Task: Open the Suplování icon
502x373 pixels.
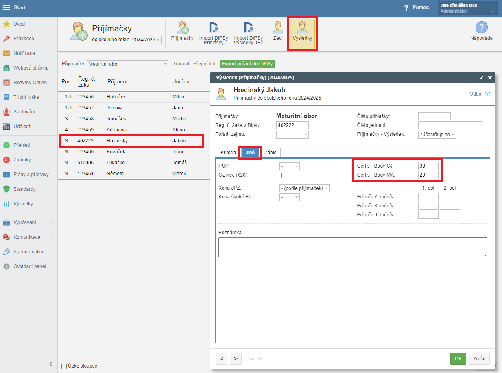Action: pos(7,112)
